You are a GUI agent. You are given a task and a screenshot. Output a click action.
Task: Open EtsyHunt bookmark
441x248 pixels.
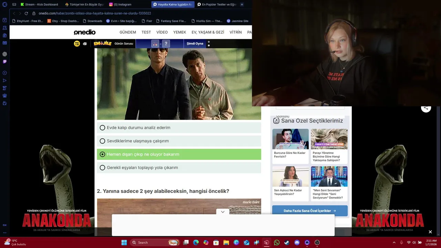(x=28, y=21)
